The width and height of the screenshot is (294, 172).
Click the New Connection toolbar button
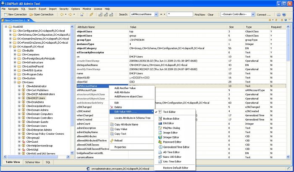[x=15, y=14]
